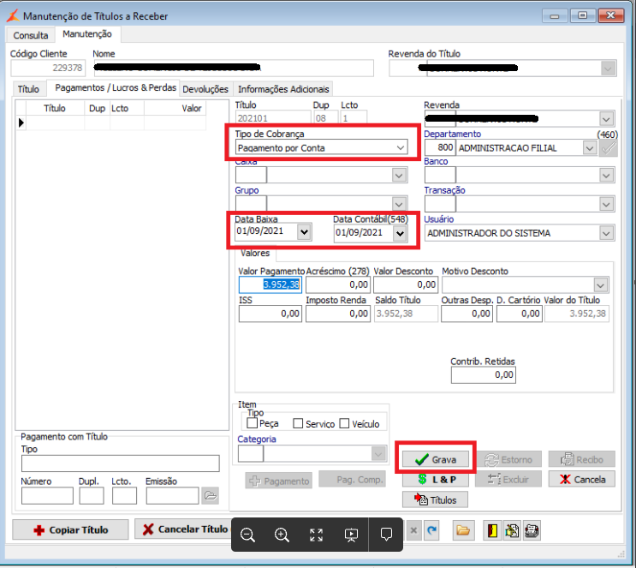Click the Cancelar Título button
Viewport: 636px width, 568px height.
[185, 529]
